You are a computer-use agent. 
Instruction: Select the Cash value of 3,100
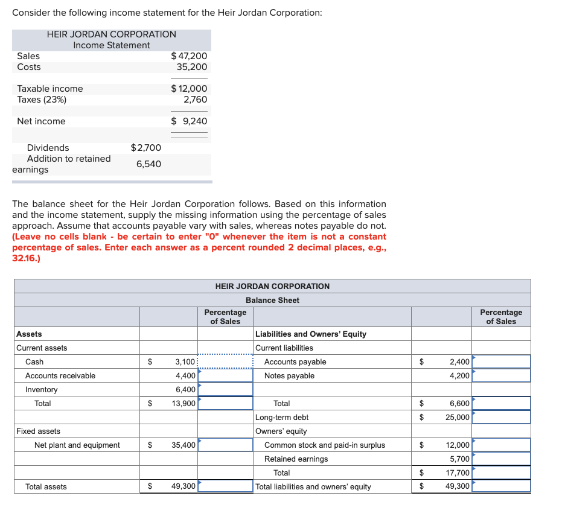click(x=181, y=361)
